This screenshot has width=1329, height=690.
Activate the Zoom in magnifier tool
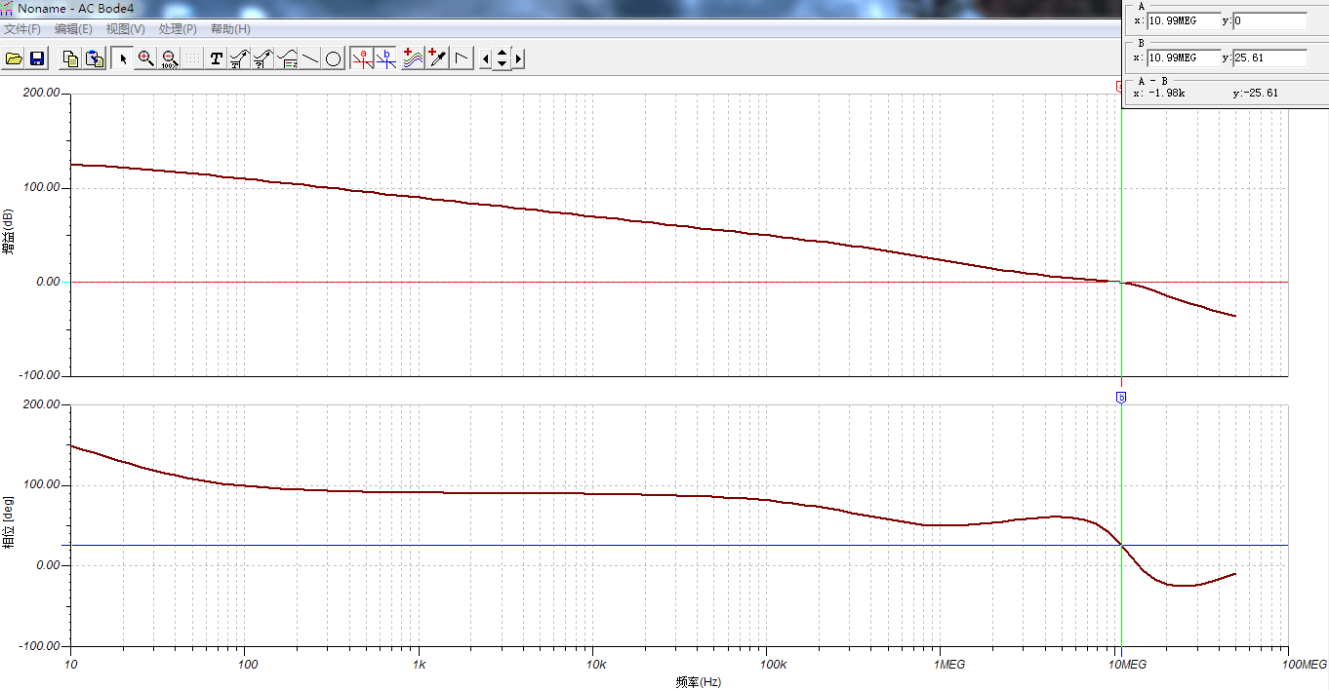click(146, 58)
